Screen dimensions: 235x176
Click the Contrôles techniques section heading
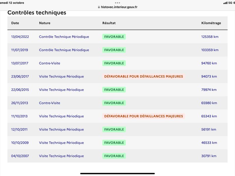pyautogui.click(x=37, y=13)
